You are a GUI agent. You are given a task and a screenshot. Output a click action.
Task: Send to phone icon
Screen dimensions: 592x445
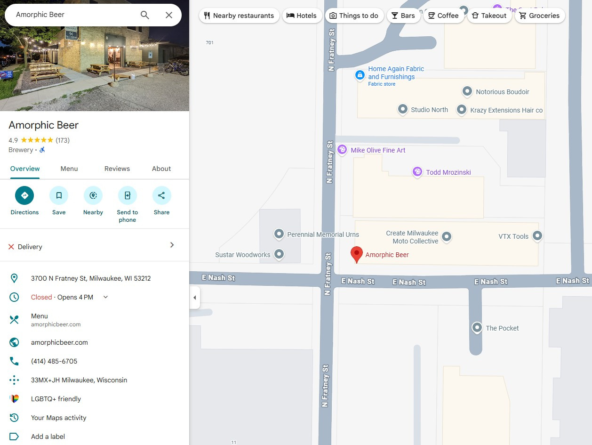tap(128, 195)
